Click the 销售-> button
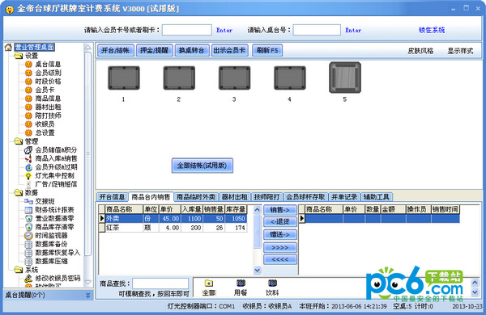The width and height of the screenshot is (486, 315). pos(280,210)
